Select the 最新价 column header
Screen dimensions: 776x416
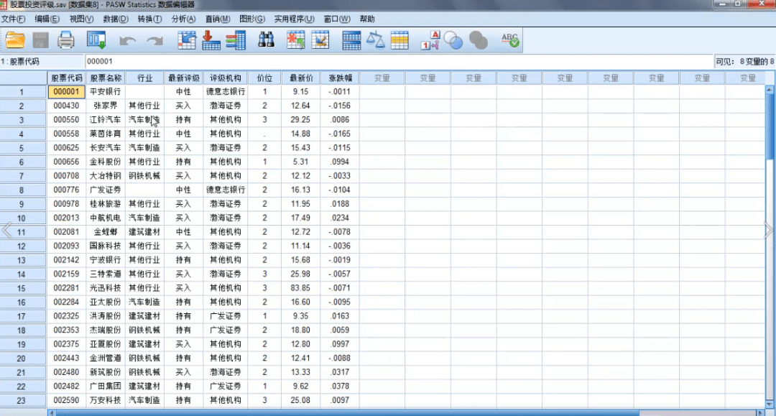click(x=301, y=78)
